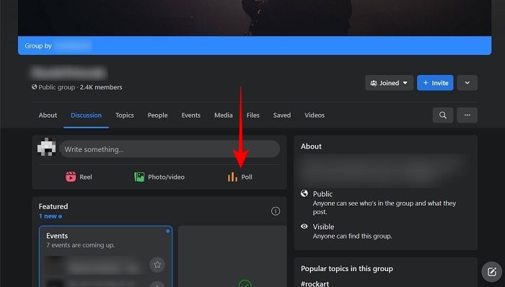The width and height of the screenshot is (505, 287).
Task: Open the Files tab
Action: pyautogui.click(x=252, y=115)
